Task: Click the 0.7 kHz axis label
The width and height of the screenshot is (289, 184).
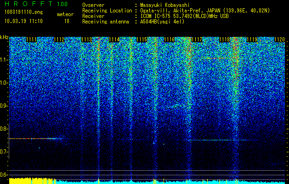Action: [x=4, y=152]
